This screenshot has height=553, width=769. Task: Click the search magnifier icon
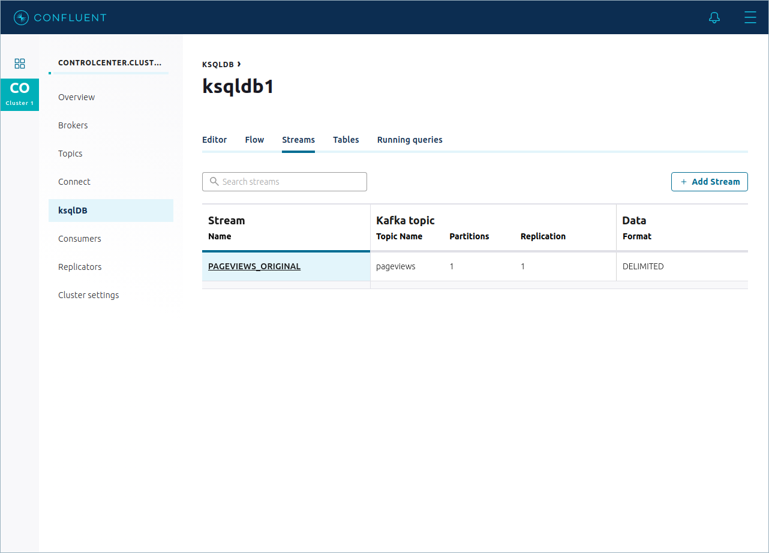(214, 182)
